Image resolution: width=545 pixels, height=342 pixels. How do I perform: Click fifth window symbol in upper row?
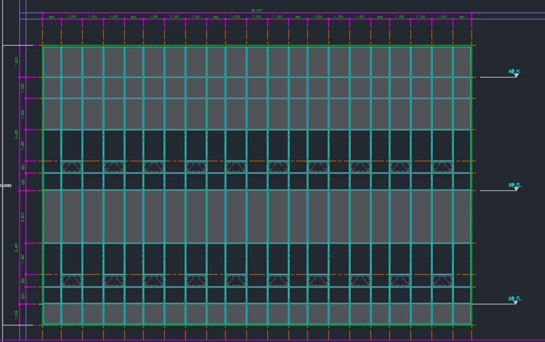[x=236, y=166]
